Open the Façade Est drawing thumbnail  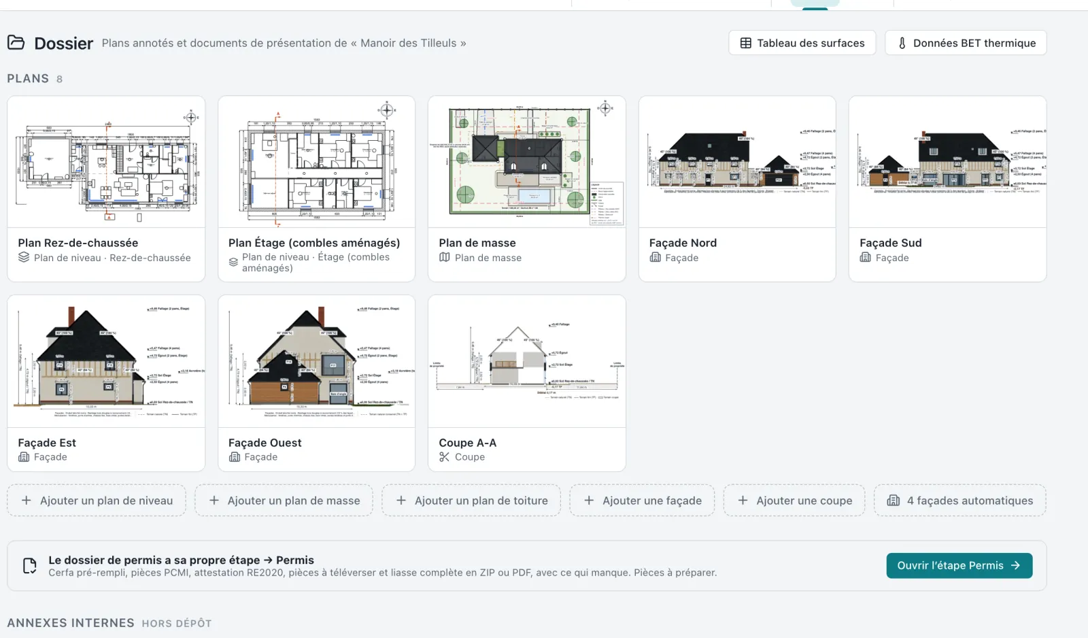[x=106, y=361]
